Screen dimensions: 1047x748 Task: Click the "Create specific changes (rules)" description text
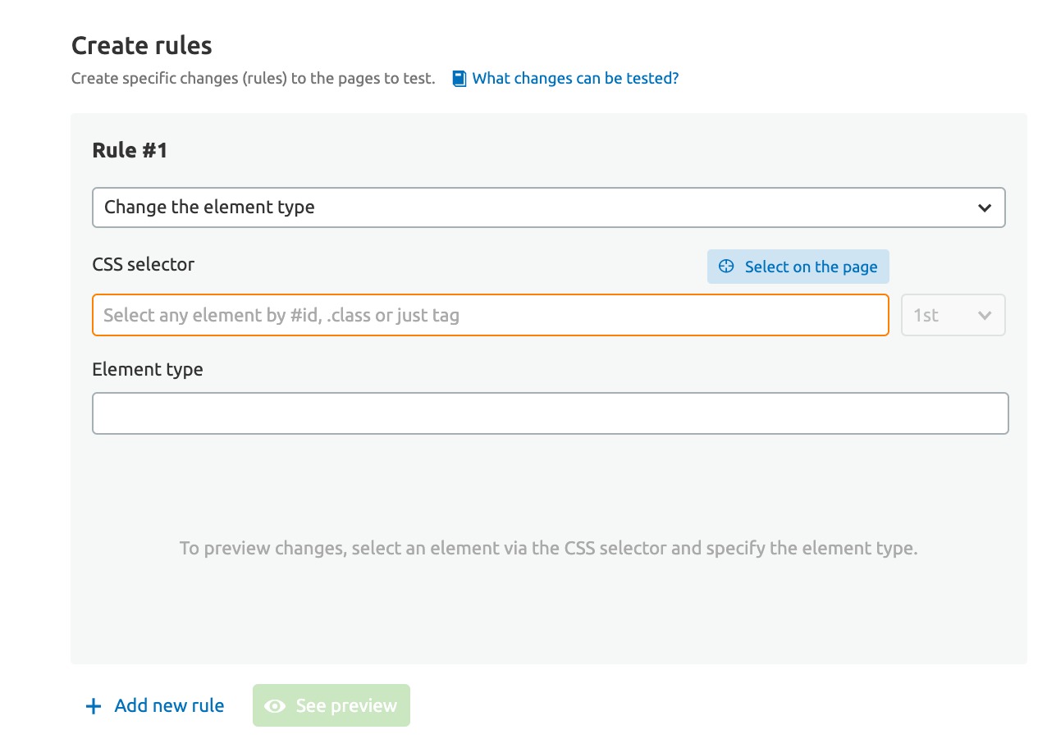253,79
